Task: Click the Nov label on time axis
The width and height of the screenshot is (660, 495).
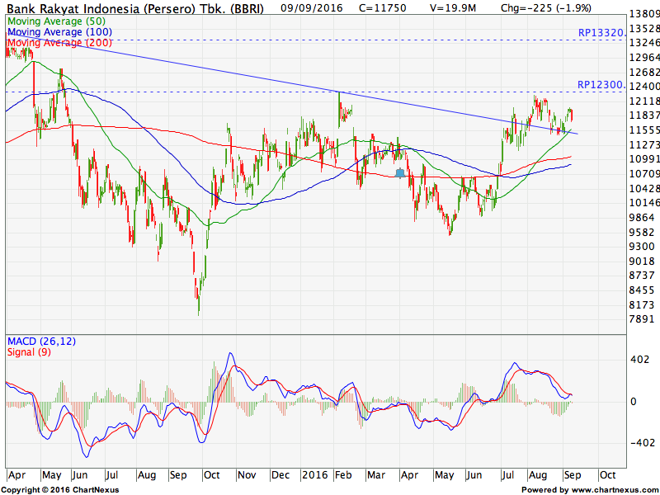Action: coord(247,475)
